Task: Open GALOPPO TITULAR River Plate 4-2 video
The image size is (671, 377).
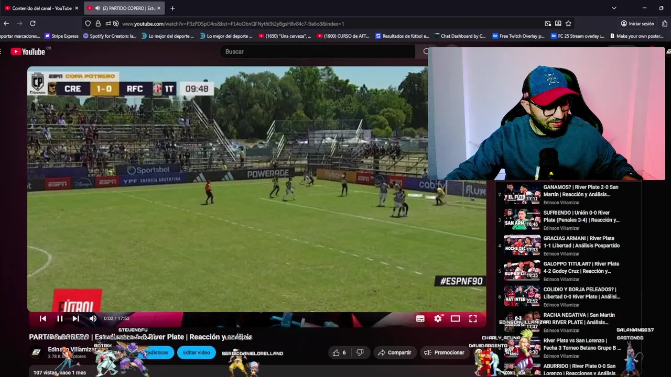Action: (x=568, y=271)
